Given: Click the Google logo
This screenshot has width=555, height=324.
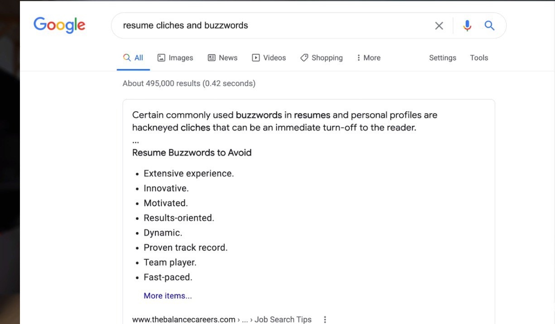Looking at the screenshot, I should tap(59, 25).
